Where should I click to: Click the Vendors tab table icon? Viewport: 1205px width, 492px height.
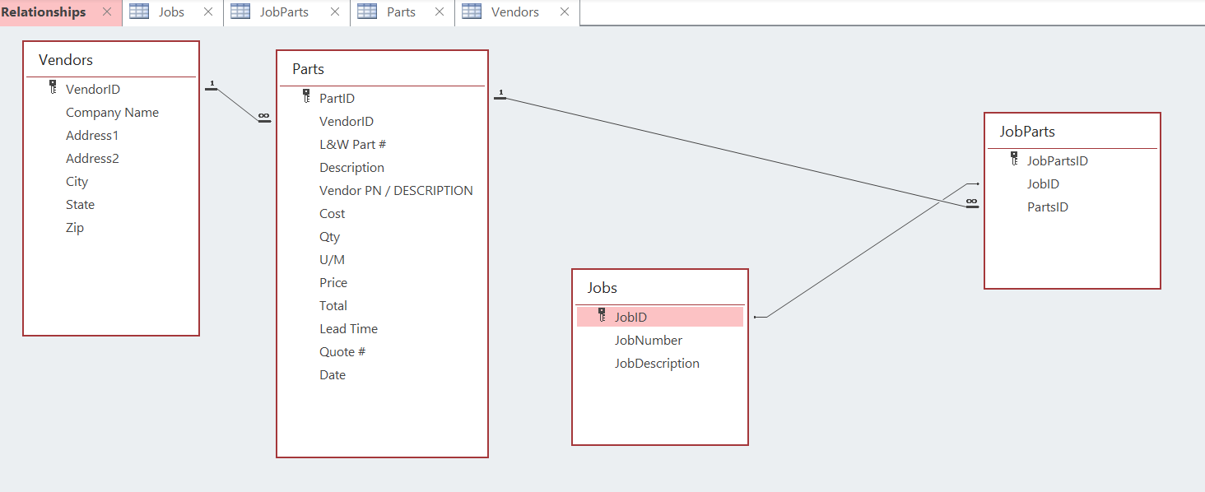[x=472, y=12]
